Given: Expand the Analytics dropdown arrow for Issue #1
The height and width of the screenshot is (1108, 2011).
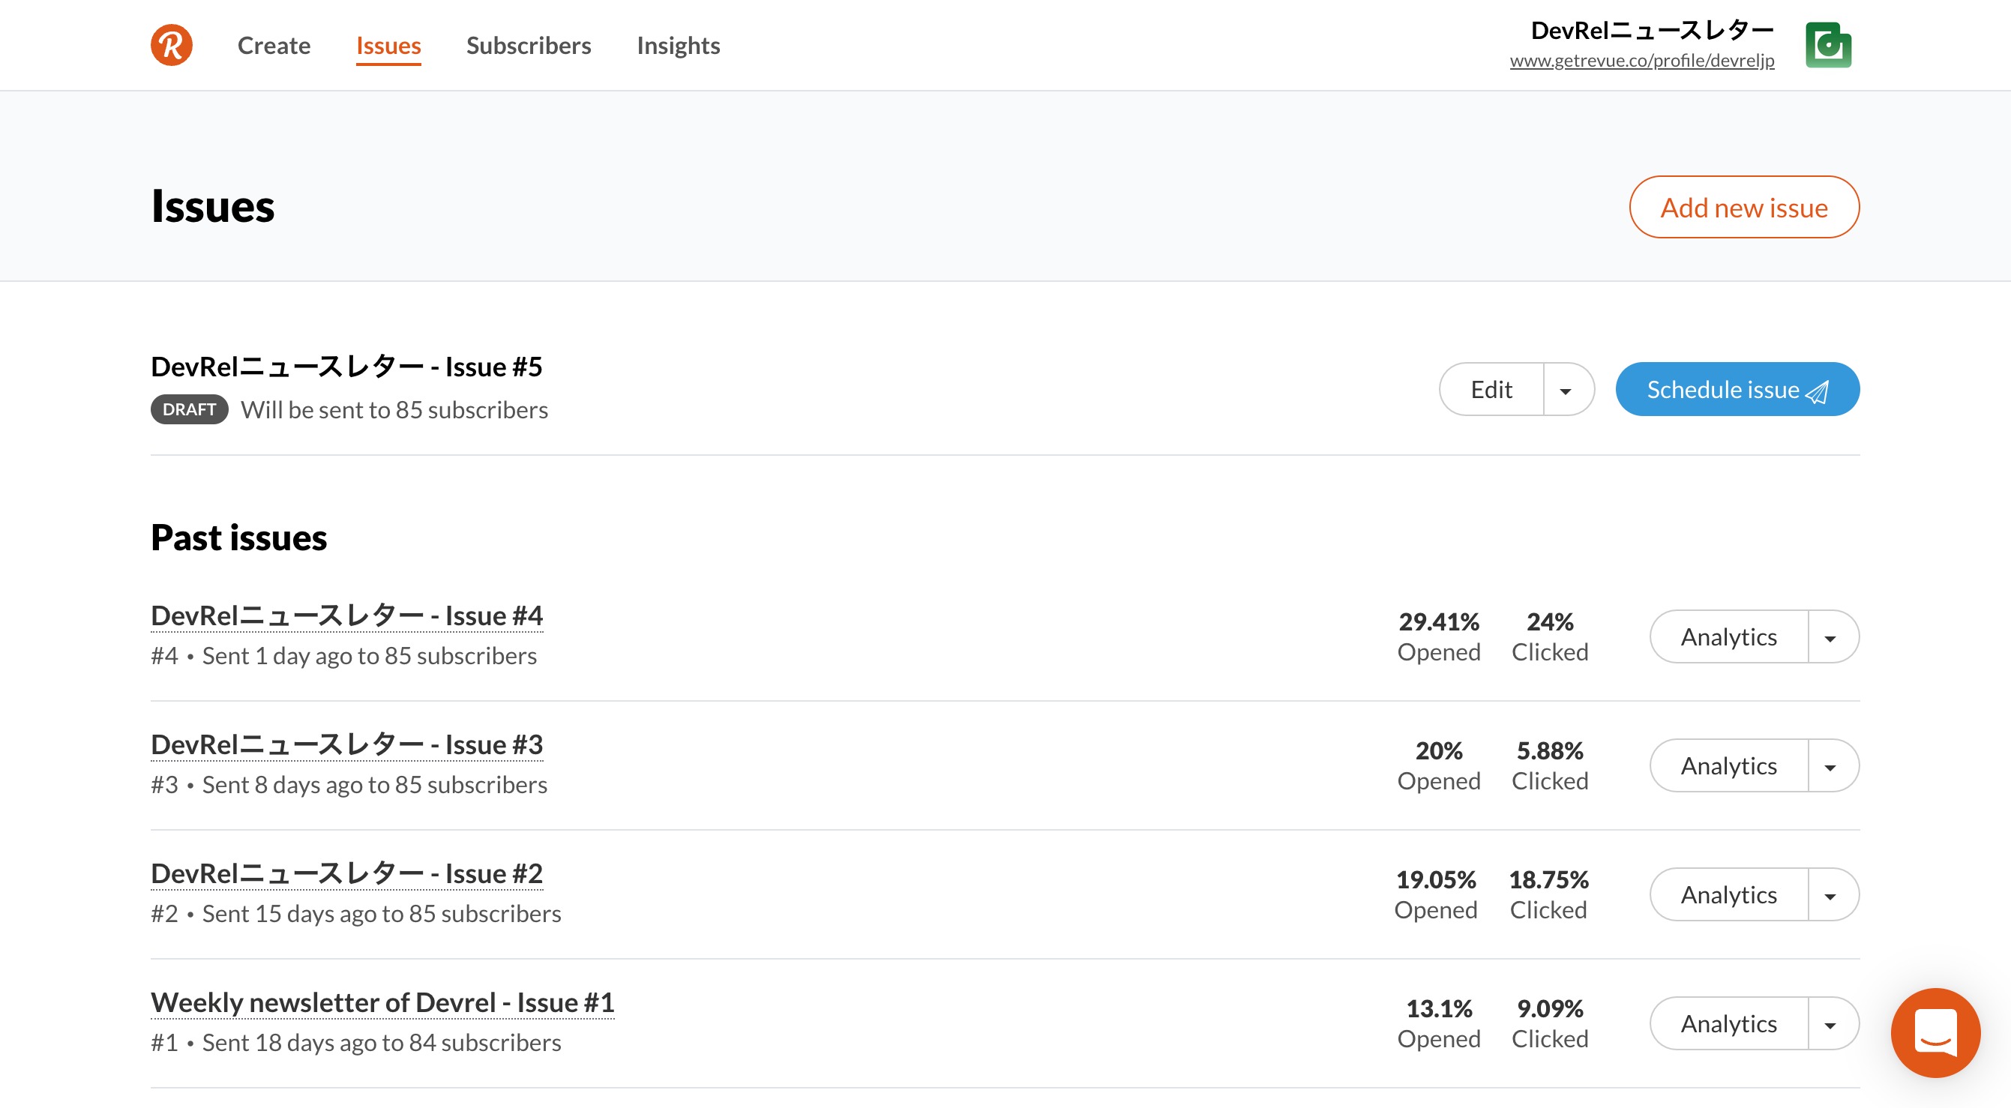Looking at the screenshot, I should click(x=1829, y=1024).
